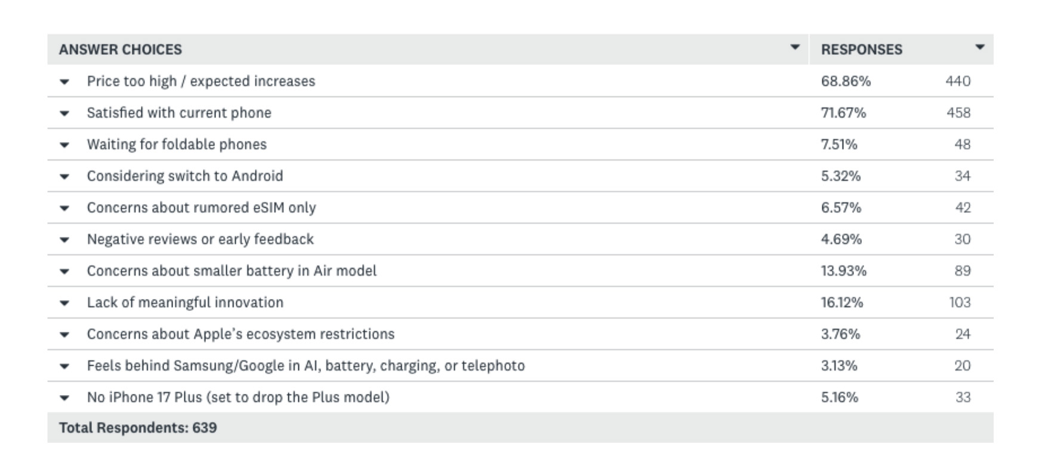The width and height of the screenshot is (1042, 475).
Task: Expand the rumored eSIM only row arrow
Action: tap(64, 208)
